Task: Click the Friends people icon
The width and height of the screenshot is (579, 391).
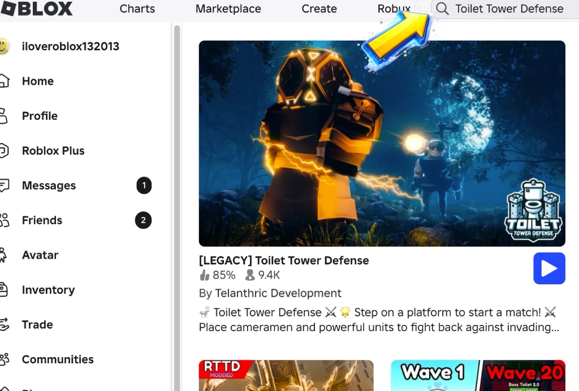Action: pos(5,220)
